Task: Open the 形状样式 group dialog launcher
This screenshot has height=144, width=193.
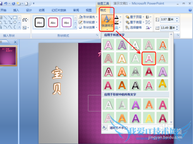Action: point(97,35)
